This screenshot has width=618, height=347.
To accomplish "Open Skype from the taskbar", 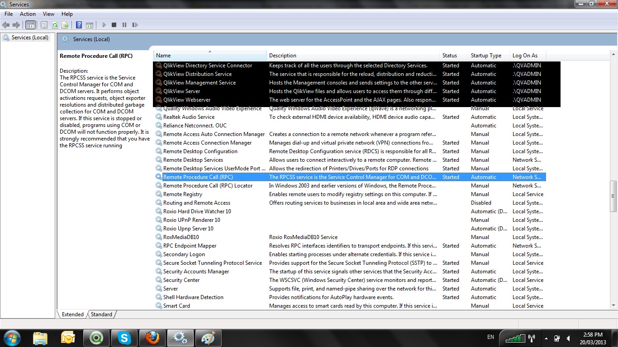I will [x=124, y=338].
